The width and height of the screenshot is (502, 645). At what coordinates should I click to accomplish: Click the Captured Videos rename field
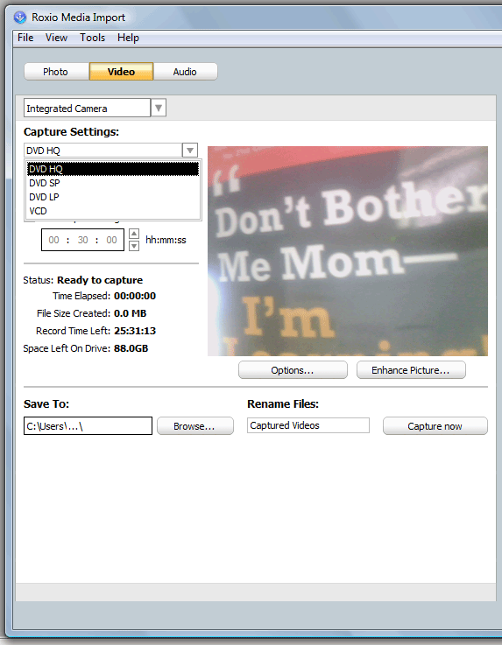(308, 425)
